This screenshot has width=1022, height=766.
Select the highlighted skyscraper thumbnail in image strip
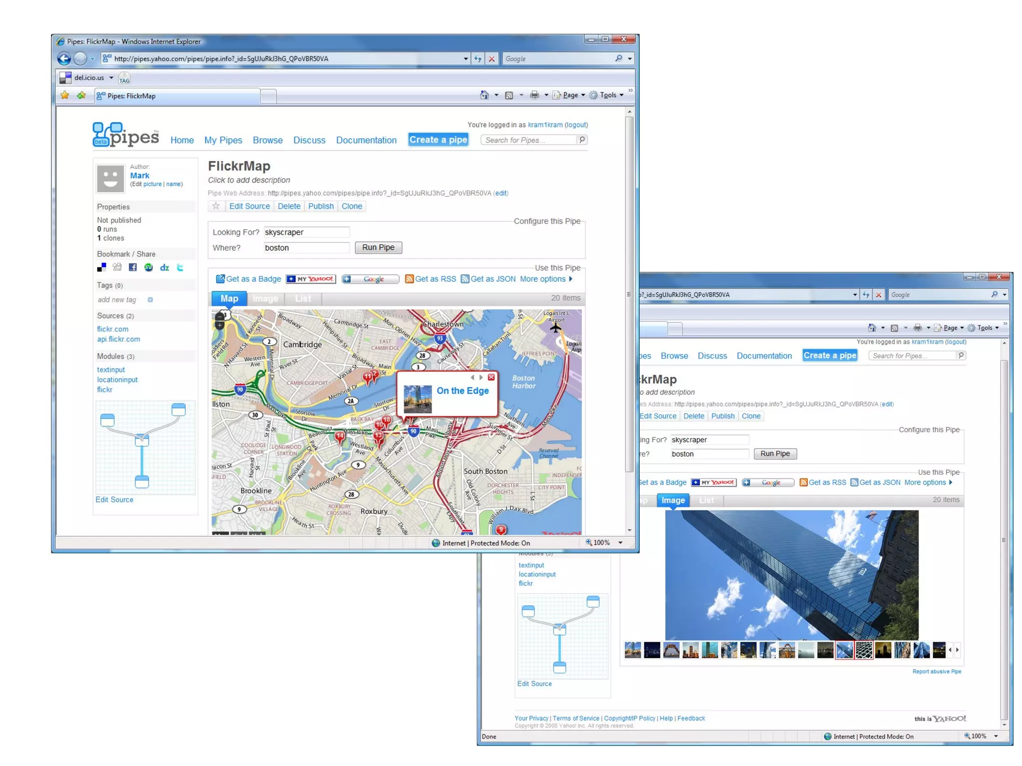tap(844, 650)
